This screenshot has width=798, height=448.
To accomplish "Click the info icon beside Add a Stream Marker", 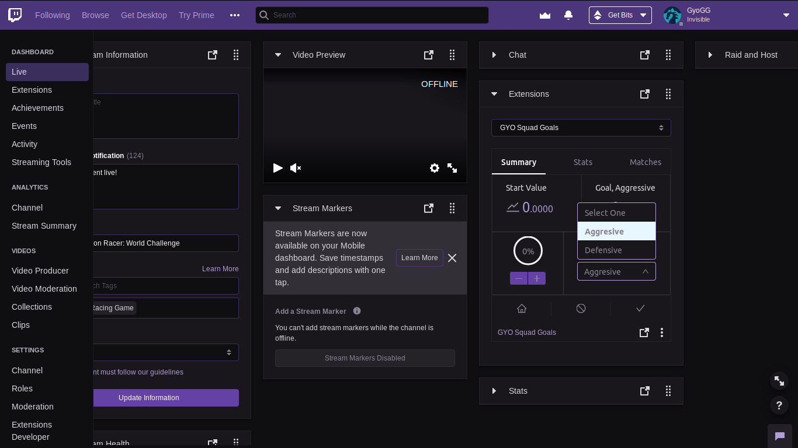I will point(357,311).
